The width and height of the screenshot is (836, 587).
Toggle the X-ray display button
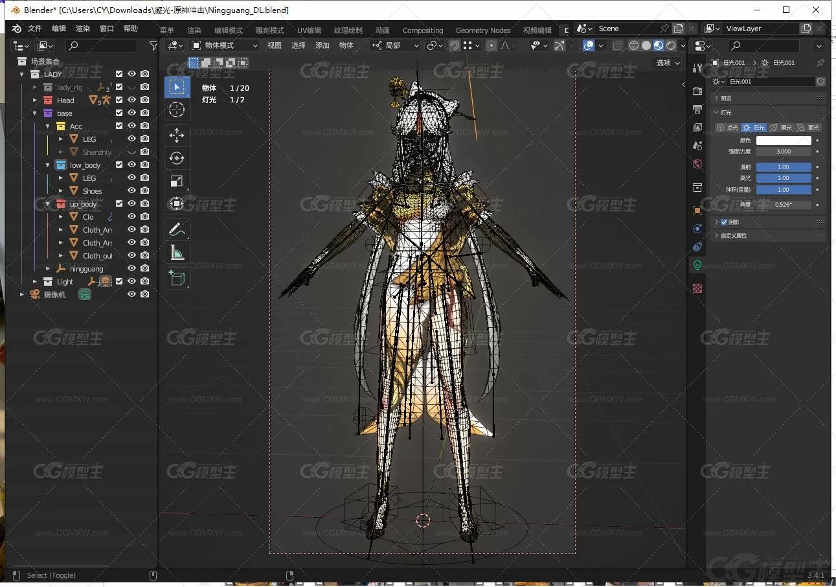click(x=617, y=45)
